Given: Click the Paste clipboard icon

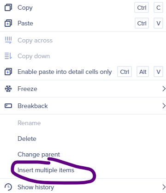Looking at the screenshot, I should [8, 23].
